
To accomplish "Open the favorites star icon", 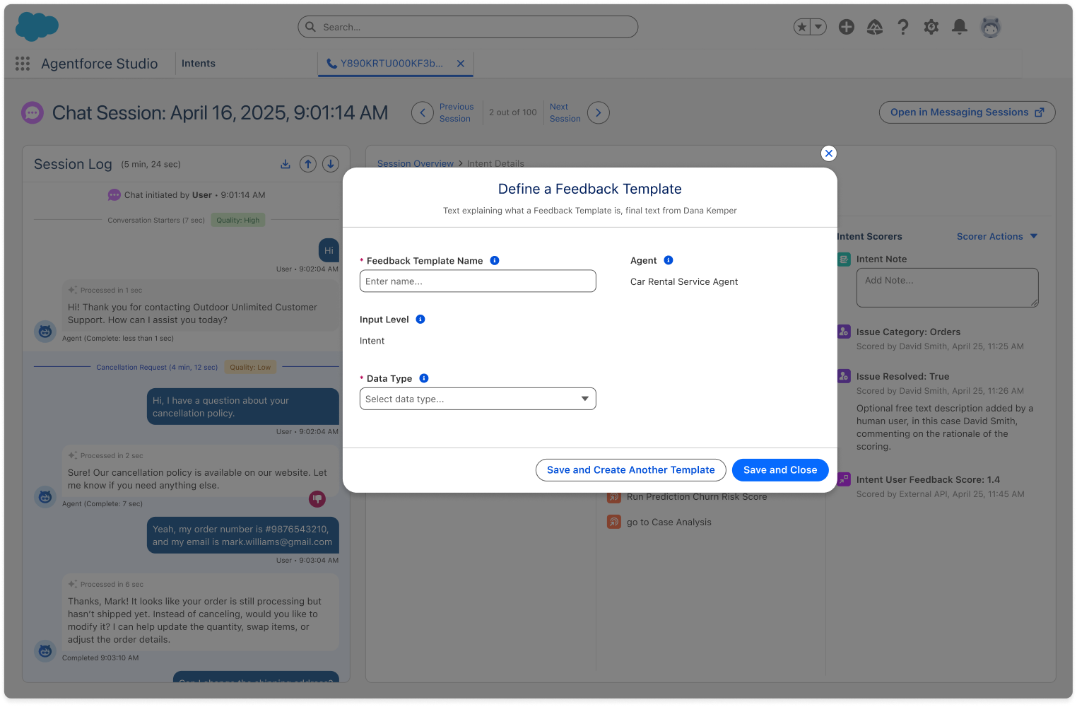I will [801, 27].
